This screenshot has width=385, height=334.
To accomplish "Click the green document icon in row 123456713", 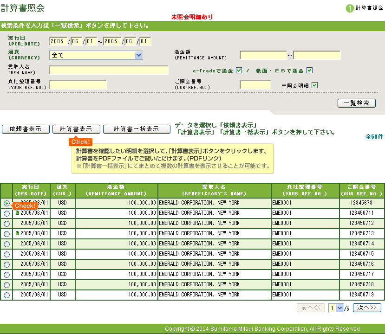I will click(18, 233).
